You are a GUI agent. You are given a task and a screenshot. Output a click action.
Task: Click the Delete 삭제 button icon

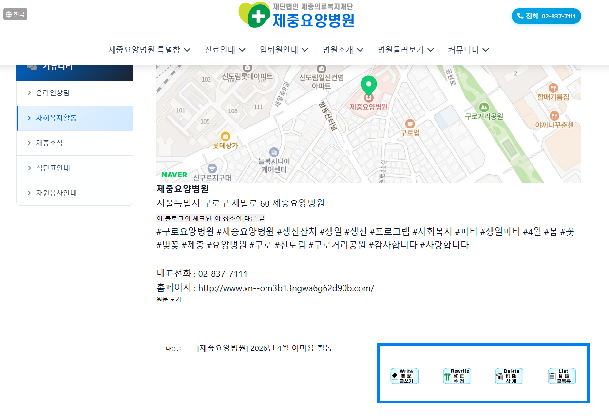[509, 376]
